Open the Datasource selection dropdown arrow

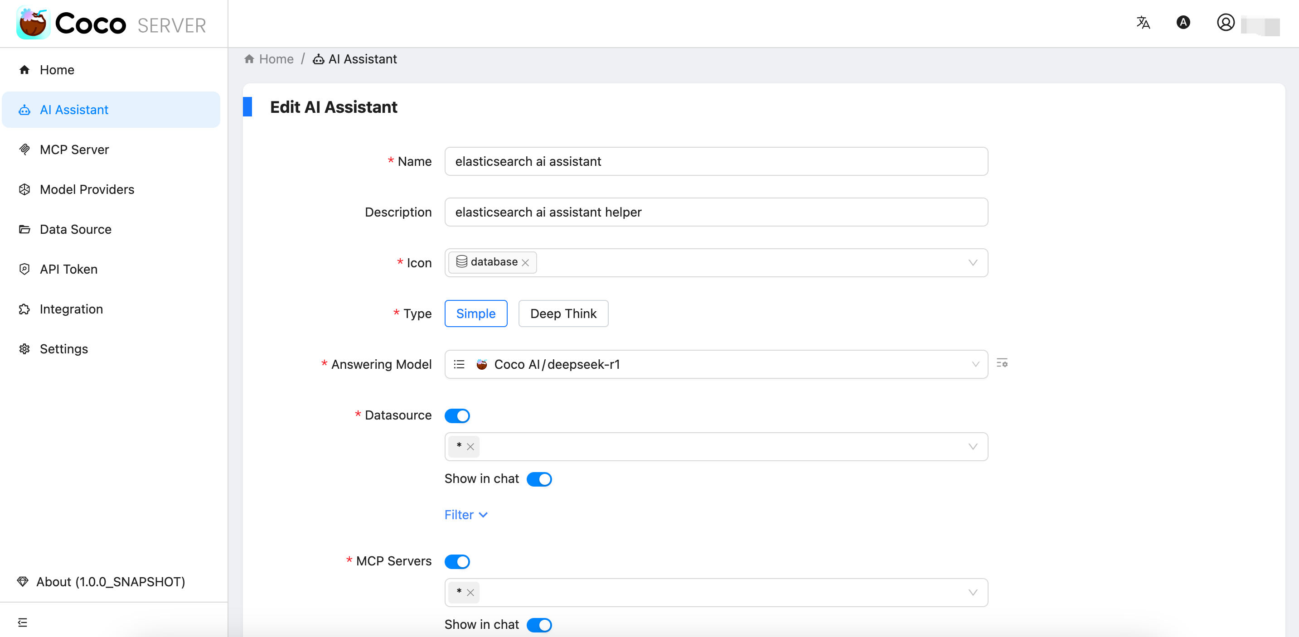tap(973, 447)
